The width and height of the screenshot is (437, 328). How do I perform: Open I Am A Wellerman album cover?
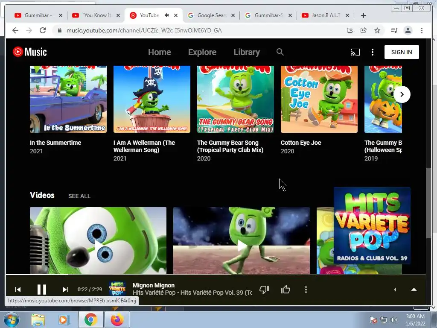(152, 99)
